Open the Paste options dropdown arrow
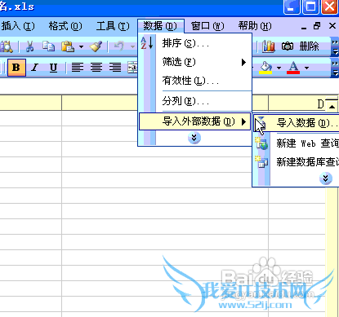 pos(81,46)
